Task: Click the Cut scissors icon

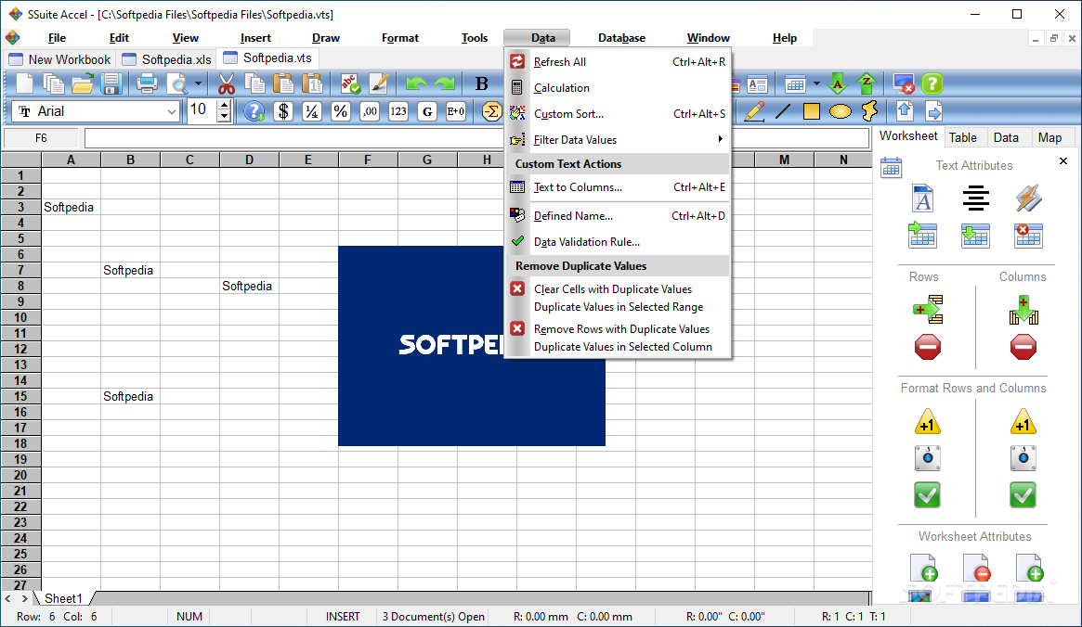Action: point(226,84)
